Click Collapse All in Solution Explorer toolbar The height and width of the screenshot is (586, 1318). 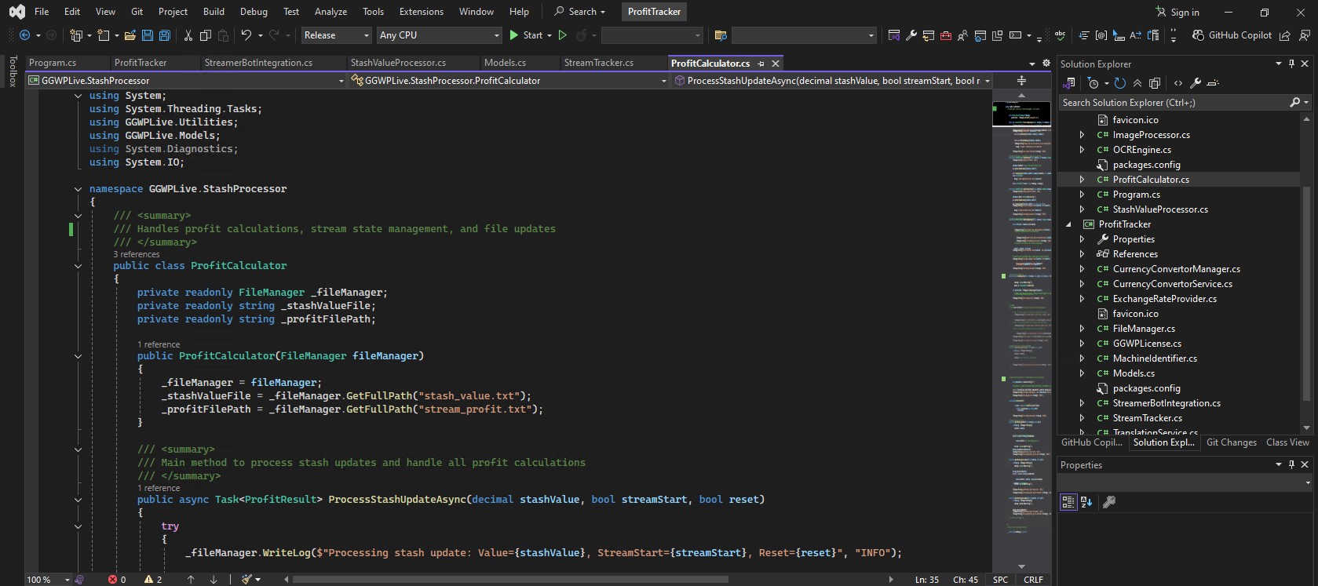pyautogui.click(x=1137, y=83)
